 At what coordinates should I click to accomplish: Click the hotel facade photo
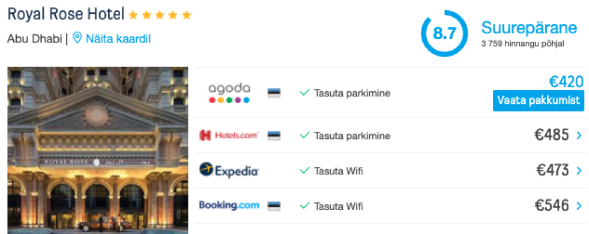(98, 150)
